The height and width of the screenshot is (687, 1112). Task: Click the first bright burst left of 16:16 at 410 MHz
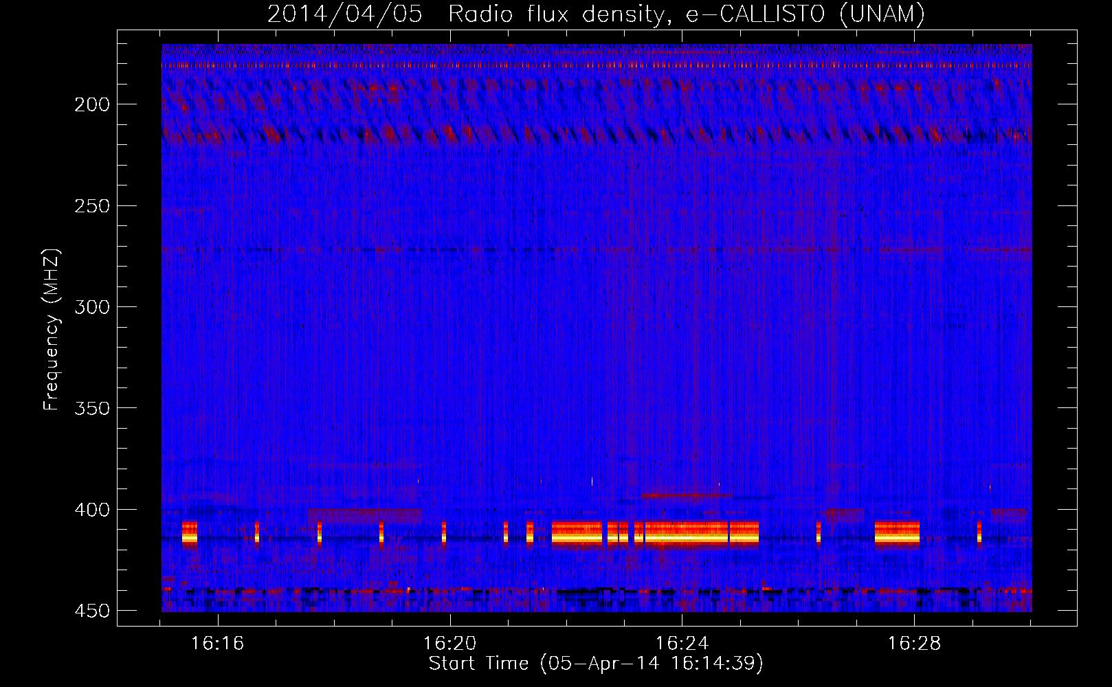pos(190,533)
